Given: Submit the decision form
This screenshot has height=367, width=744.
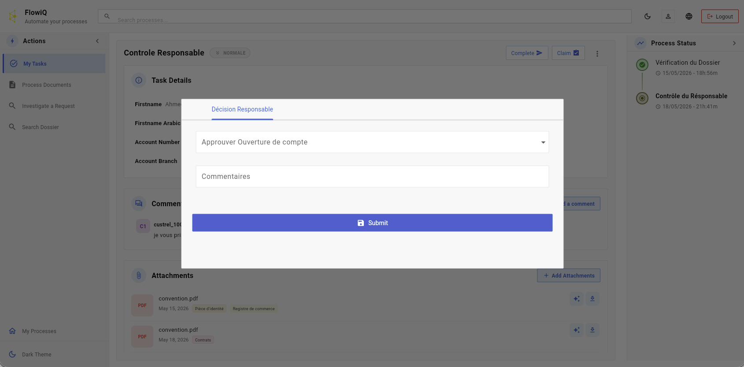Looking at the screenshot, I should (x=372, y=223).
